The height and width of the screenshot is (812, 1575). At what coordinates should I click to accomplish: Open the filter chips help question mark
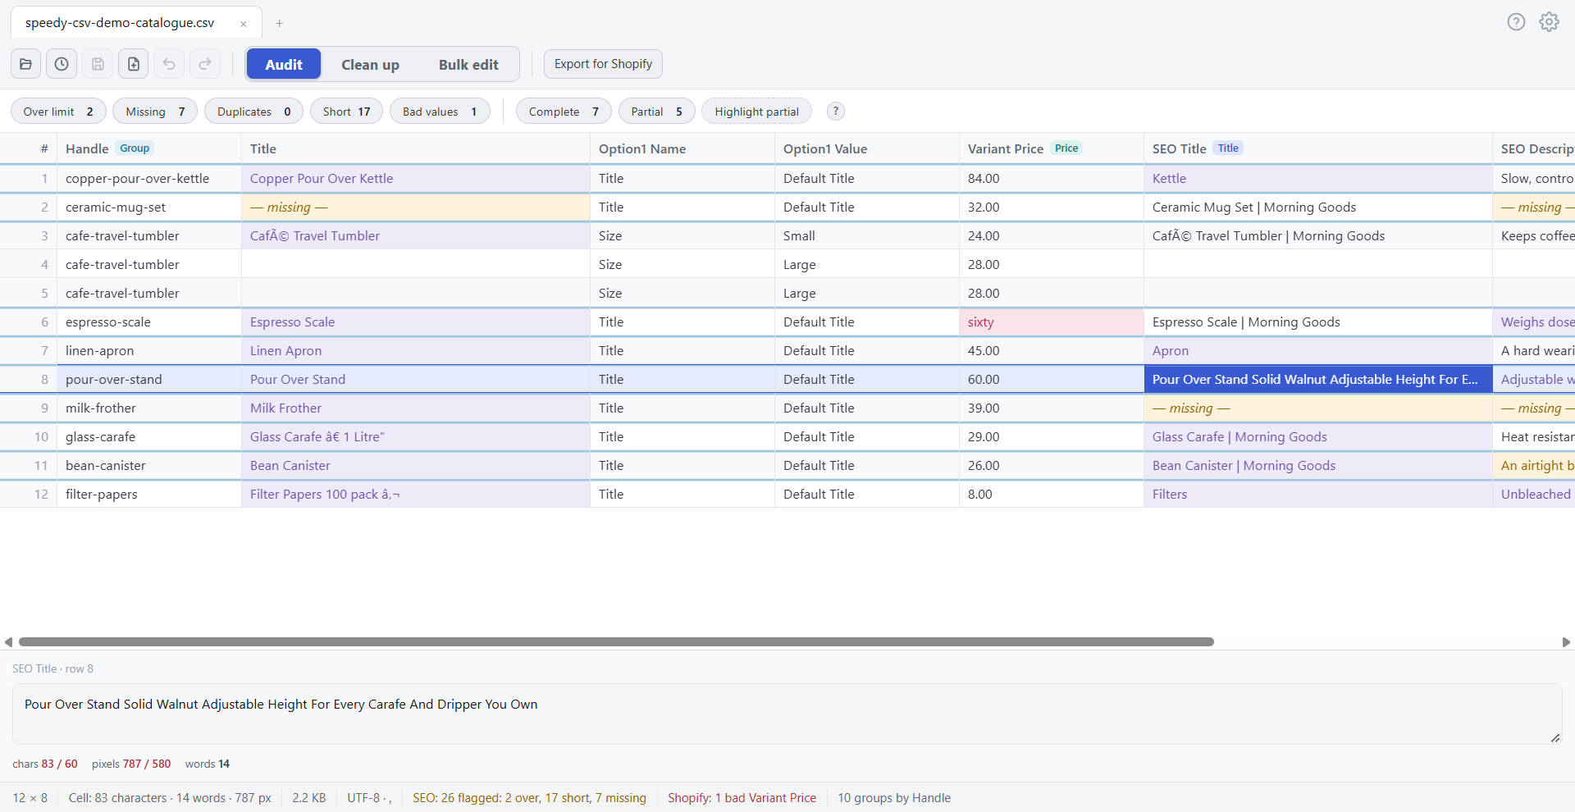coord(836,112)
